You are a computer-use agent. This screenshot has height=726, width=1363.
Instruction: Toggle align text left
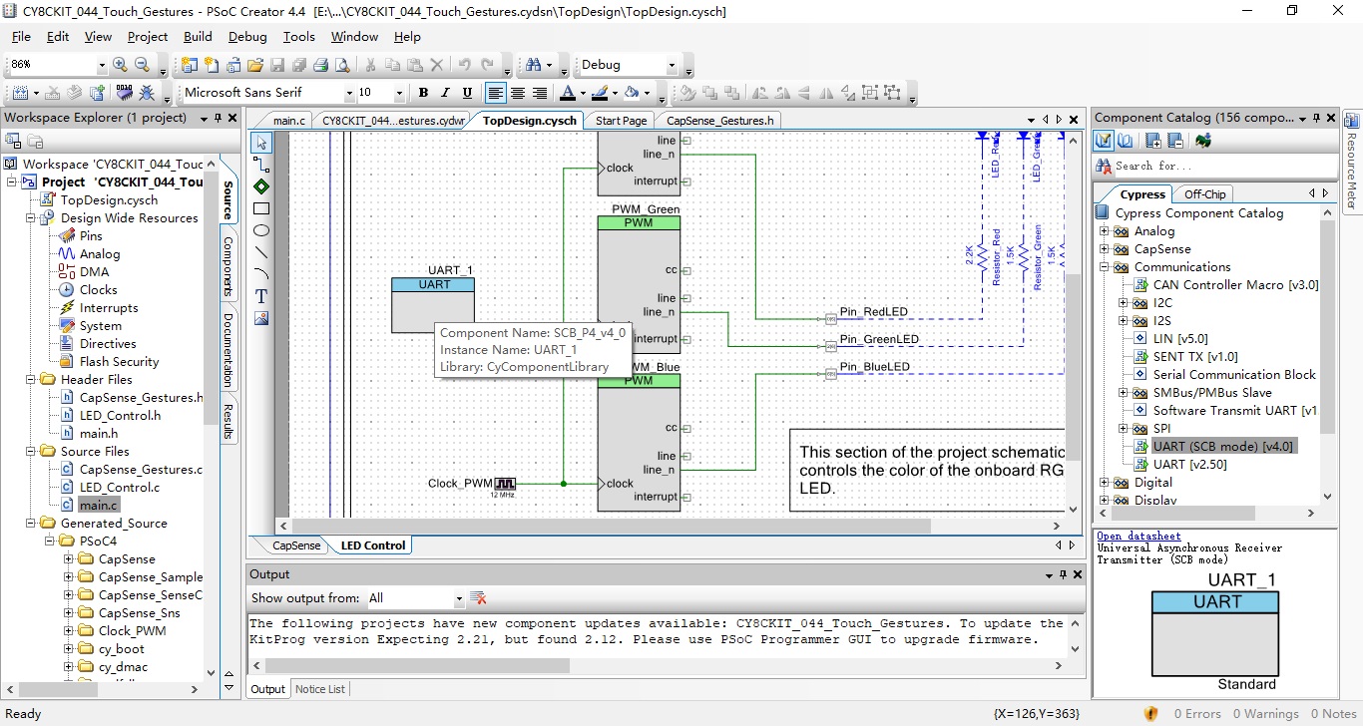tap(496, 93)
